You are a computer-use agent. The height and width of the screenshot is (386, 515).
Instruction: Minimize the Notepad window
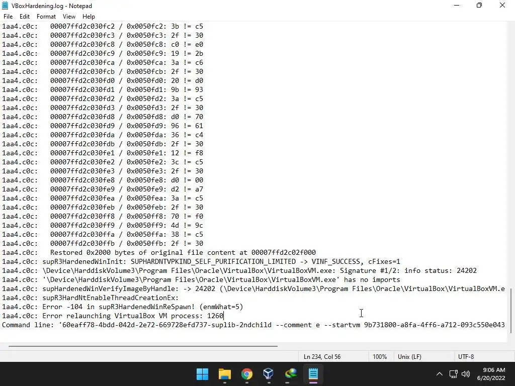(457, 5)
